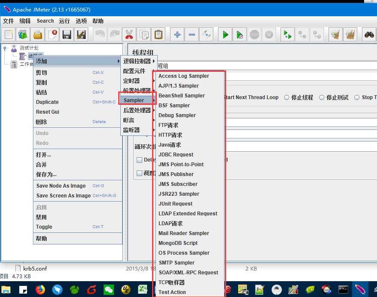Click the Start no pauses icon
The width and height of the screenshot is (377, 297).
(240, 35)
